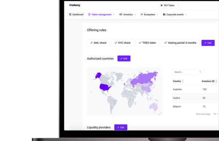Image resolution: width=219 pixels, height=141 pixels.
Task: Click investor count 13
Action: pyautogui.click(x=204, y=107)
